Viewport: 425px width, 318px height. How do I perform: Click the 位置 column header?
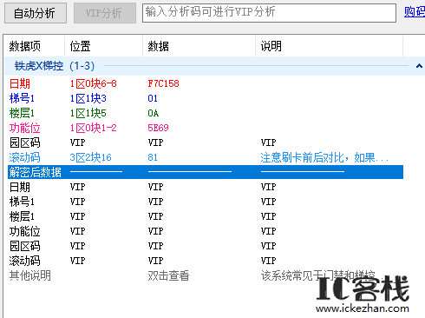click(104, 46)
